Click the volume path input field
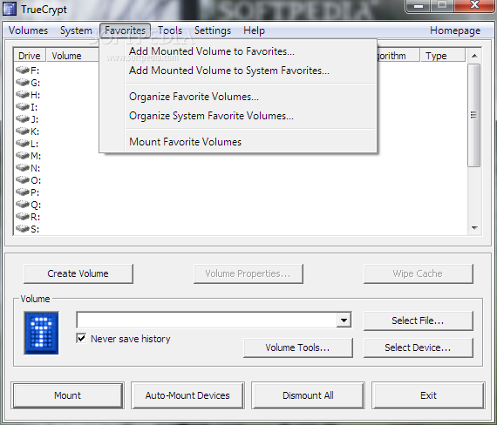This screenshot has width=497, height=425. [x=207, y=320]
